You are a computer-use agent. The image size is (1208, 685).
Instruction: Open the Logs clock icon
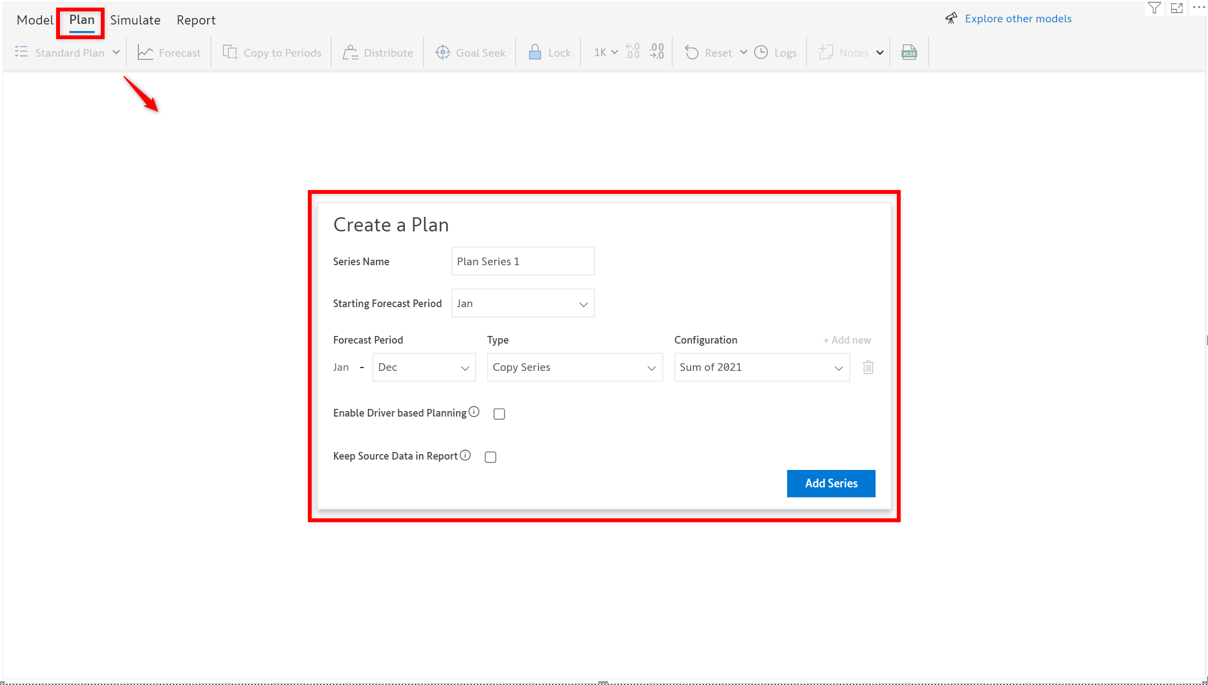(x=761, y=53)
